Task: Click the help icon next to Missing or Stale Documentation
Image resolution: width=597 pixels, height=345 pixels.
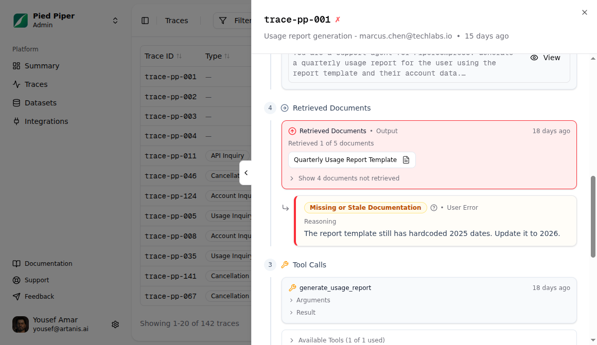Action: tap(433, 208)
